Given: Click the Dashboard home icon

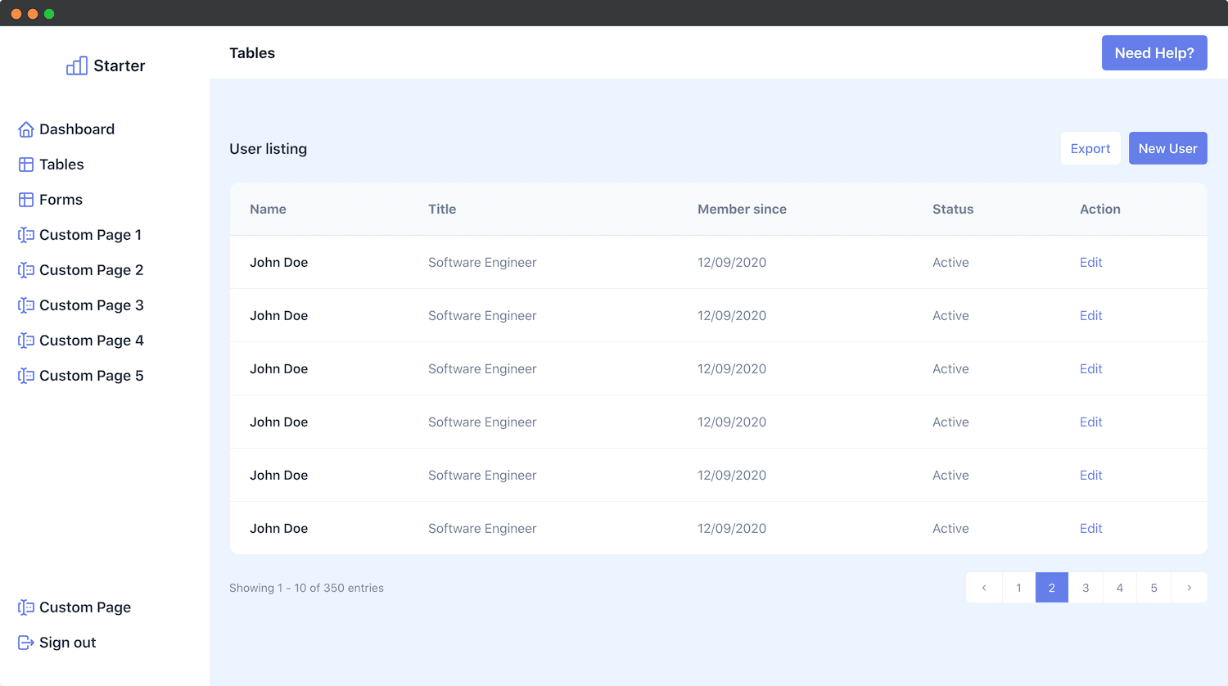Looking at the screenshot, I should (x=25, y=129).
